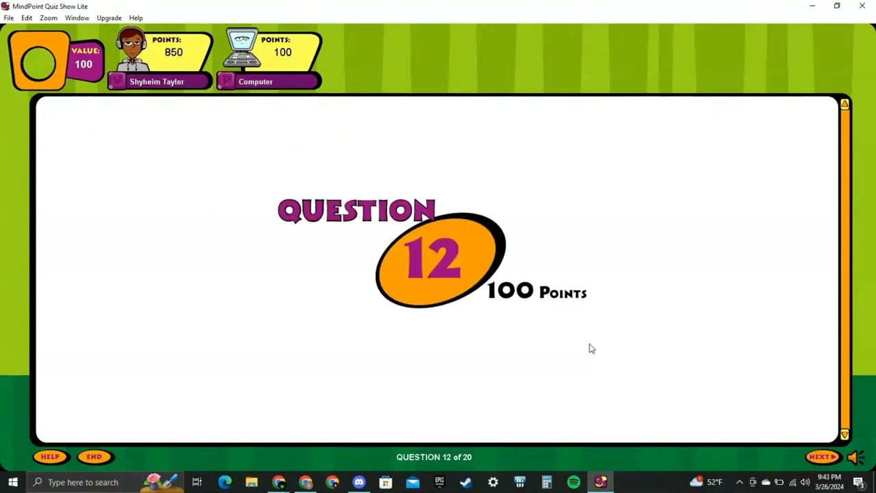The image size is (876, 493).
Task: Click the orange question 12 oval
Action: pyautogui.click(x=440, y=260)
